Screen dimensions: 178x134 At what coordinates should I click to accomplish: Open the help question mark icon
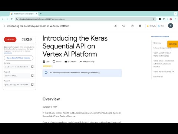point(132,26)
